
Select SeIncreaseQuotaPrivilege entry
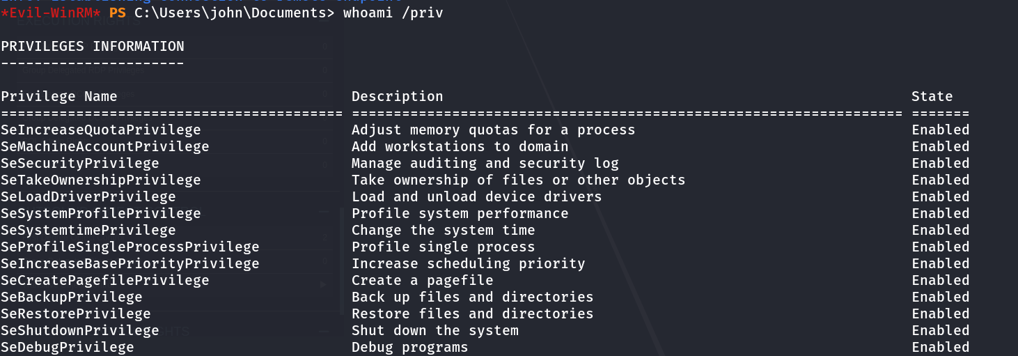point(101,130)
